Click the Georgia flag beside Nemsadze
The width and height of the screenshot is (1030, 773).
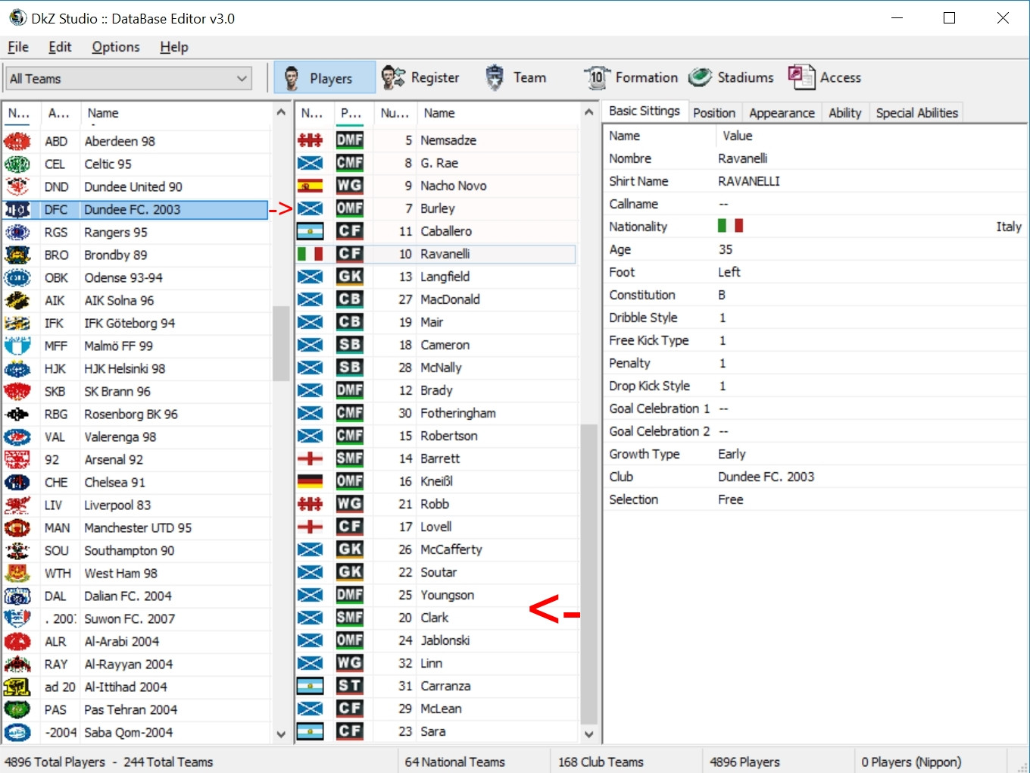pyautogui.click(x=310, y=140)
